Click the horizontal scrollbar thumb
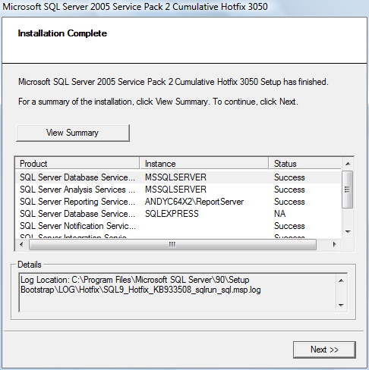The width and height of the screenshot is (369, 370). click(172, 244)
